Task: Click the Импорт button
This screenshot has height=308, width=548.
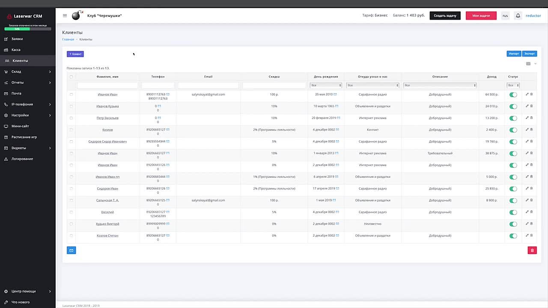Action: point(514,53)
